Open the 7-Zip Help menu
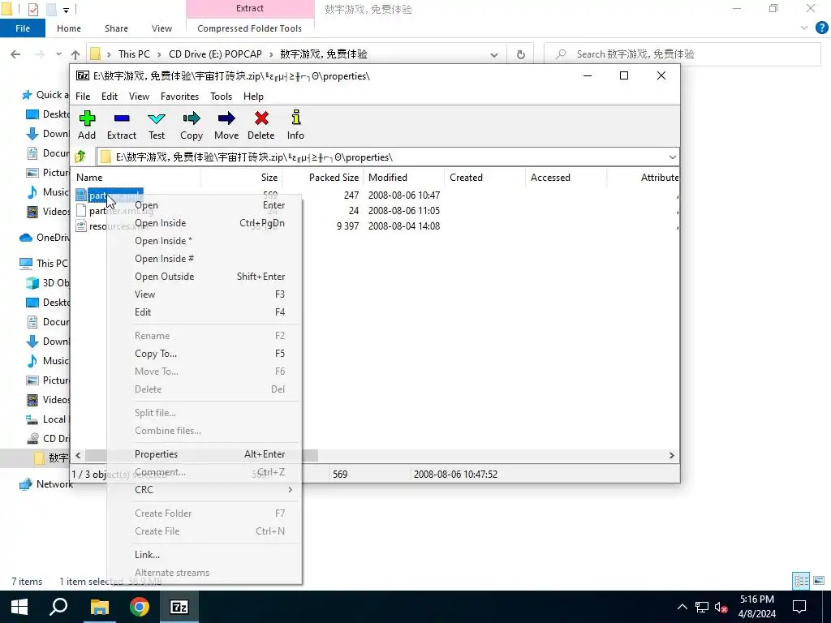Viewport: 831px width, 623px height. pyautogui.click(x=253, y=97)
